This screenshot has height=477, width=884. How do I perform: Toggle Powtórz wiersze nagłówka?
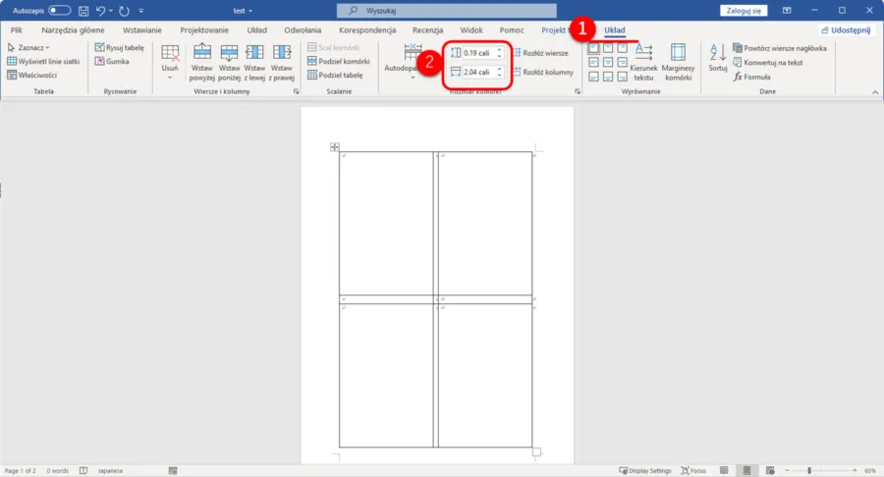pos(780,47)
